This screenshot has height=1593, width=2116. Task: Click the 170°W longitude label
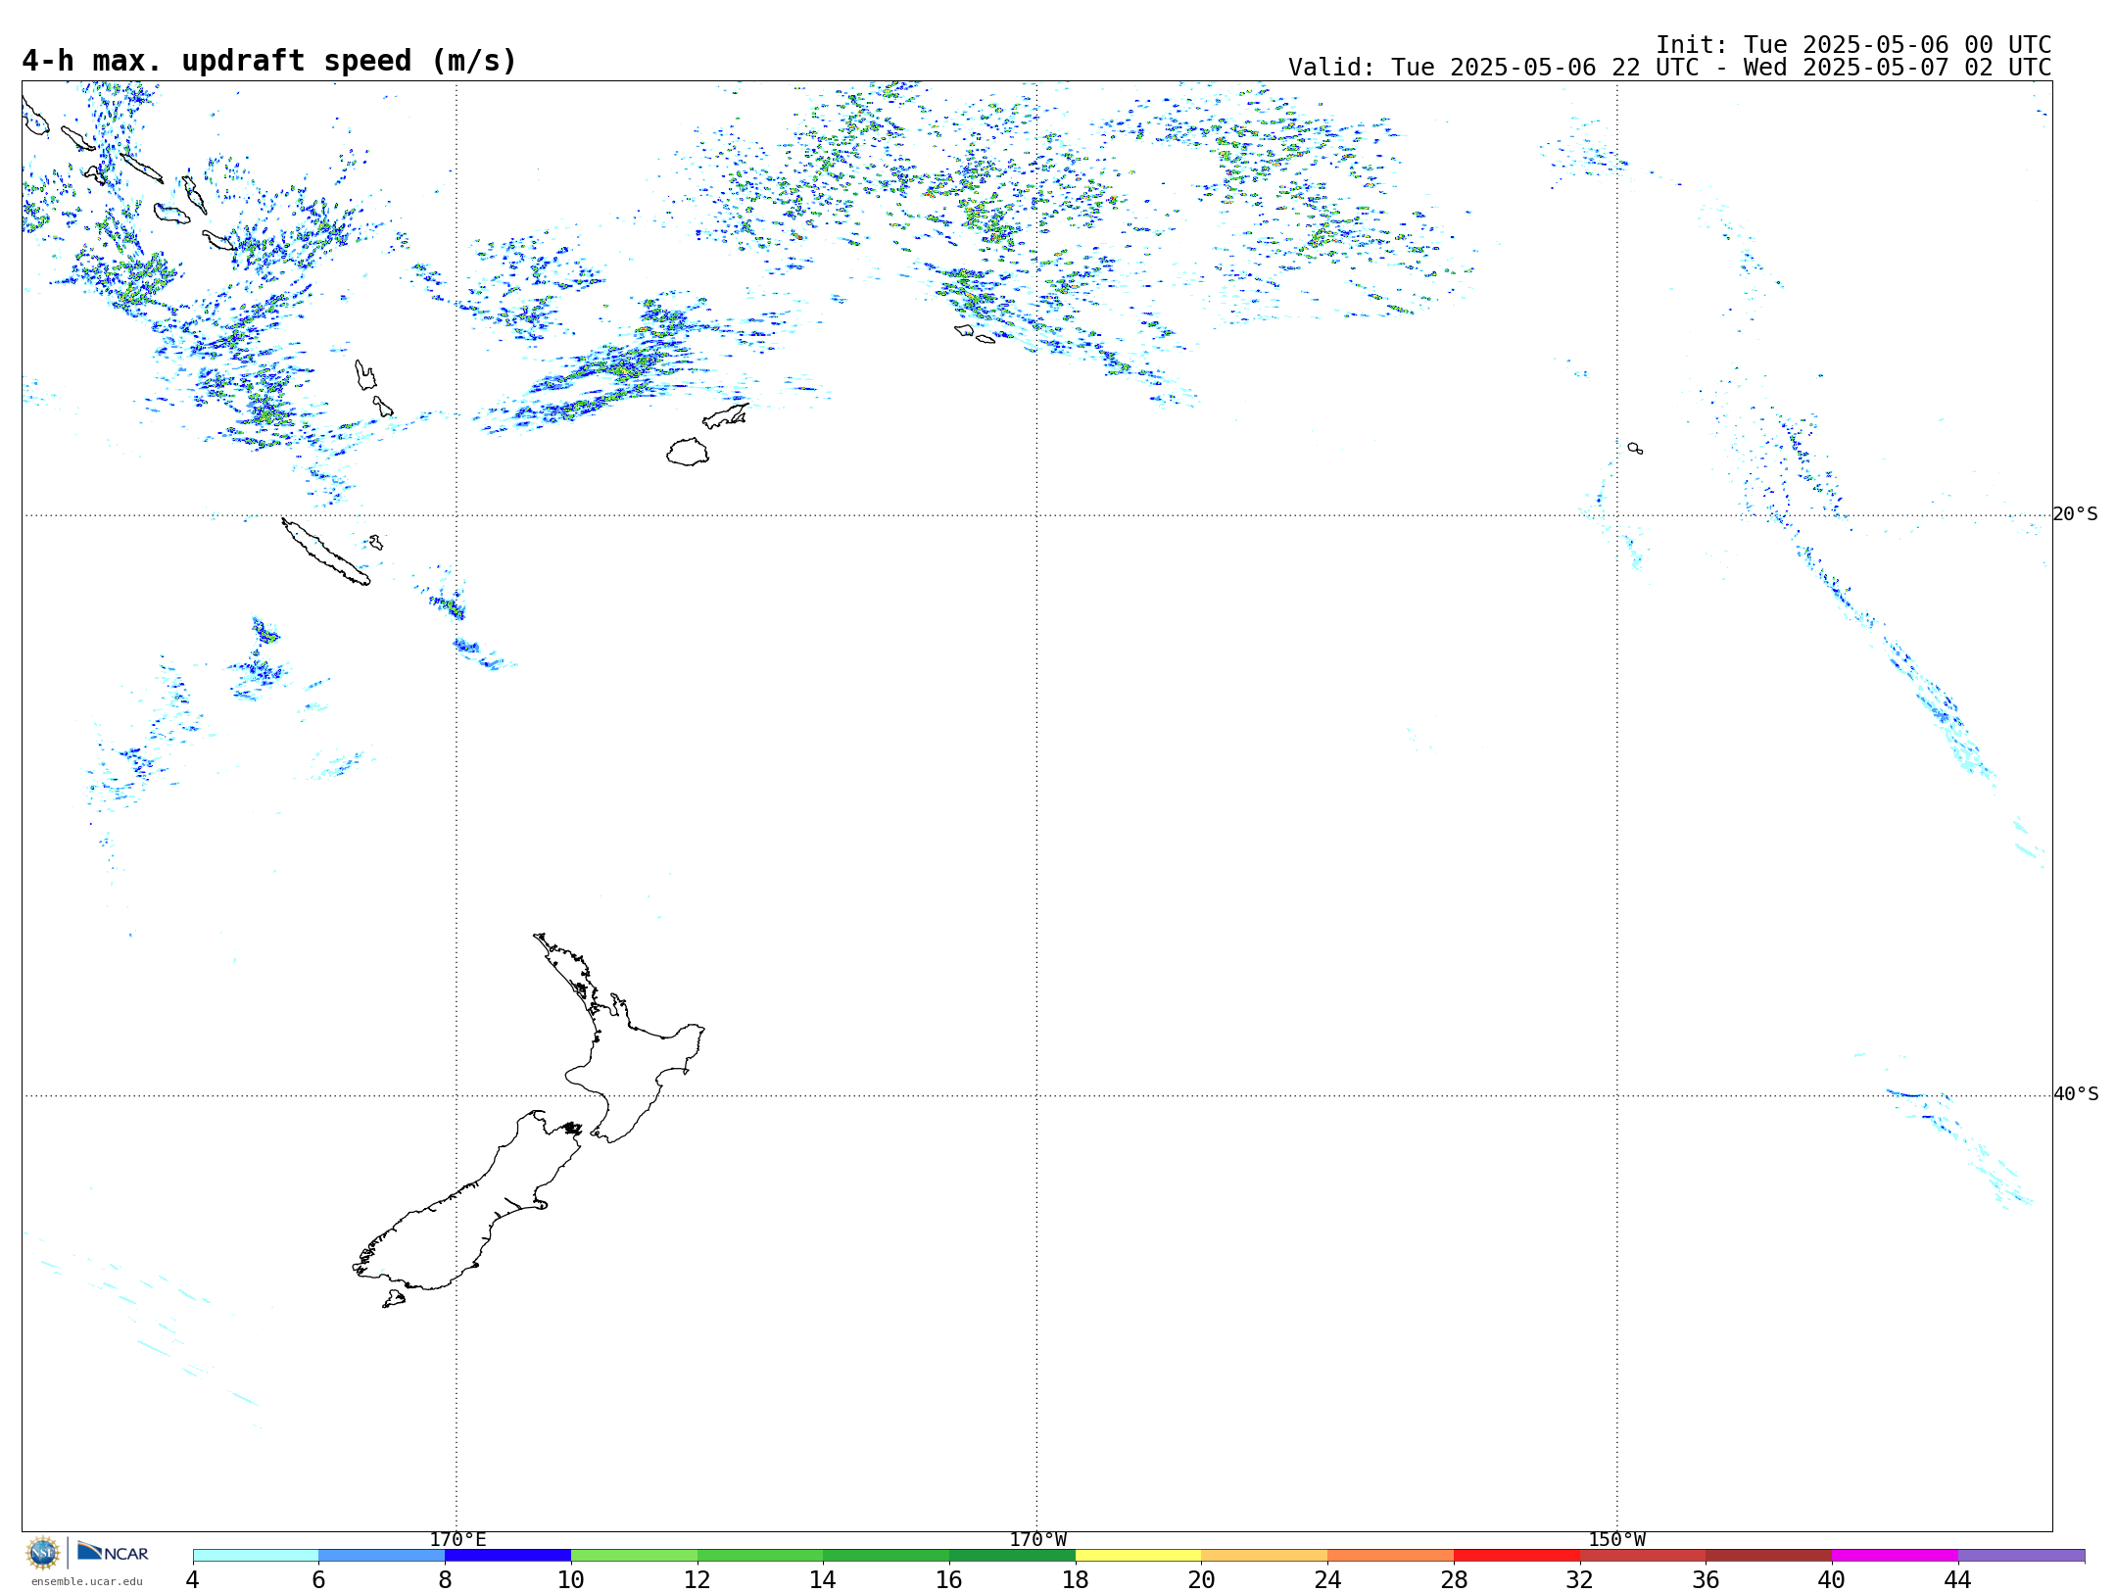coord(1038,1540)
